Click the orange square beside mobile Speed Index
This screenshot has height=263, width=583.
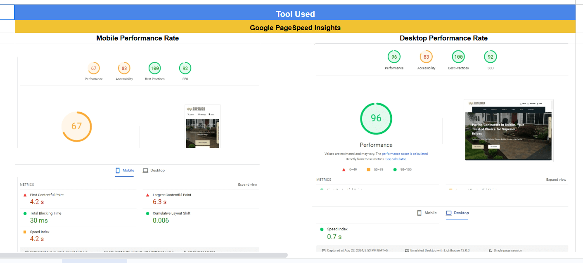pos(25,232)
